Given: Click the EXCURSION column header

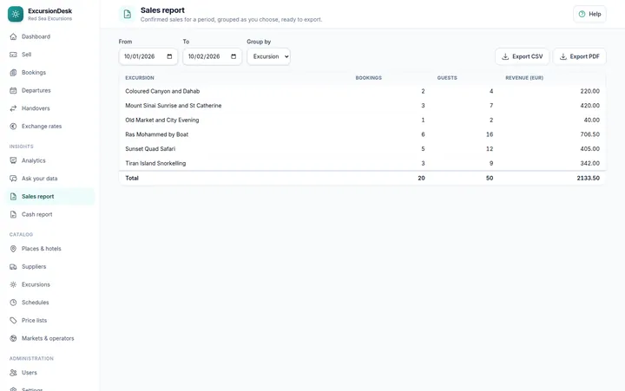Looking at the screenshot, I should click(140, 78).
